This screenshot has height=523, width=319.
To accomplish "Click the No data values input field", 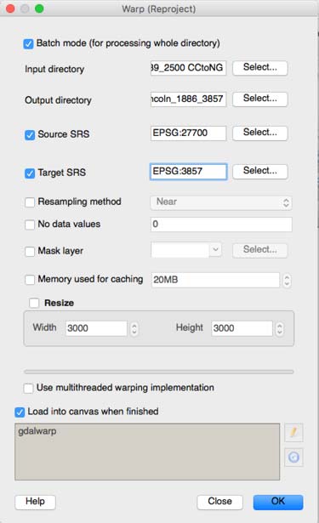I will click(x=221, y=225).
